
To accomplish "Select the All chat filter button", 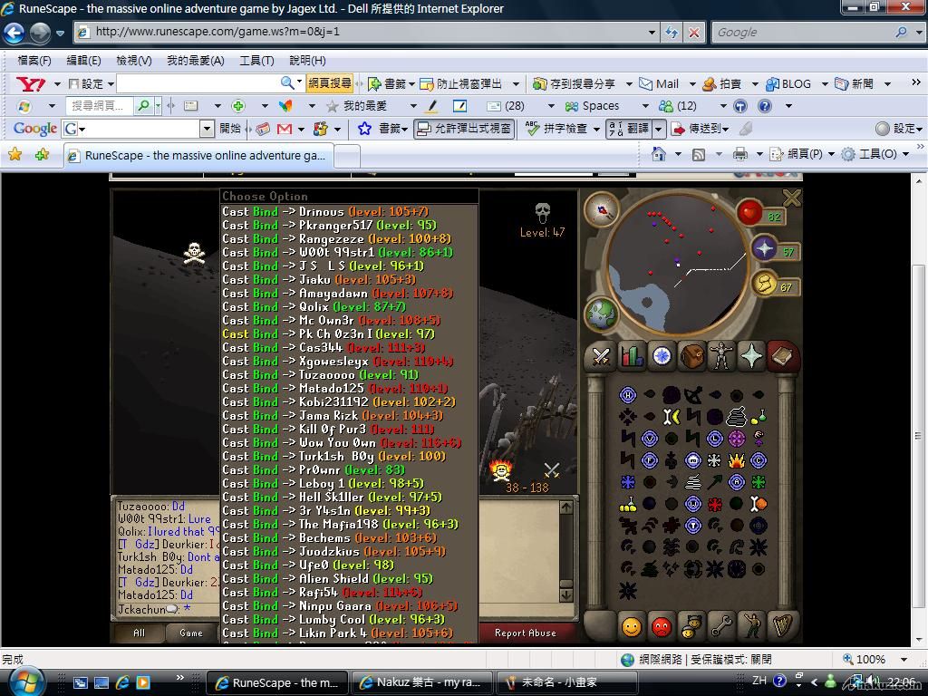I will (139, 633).
